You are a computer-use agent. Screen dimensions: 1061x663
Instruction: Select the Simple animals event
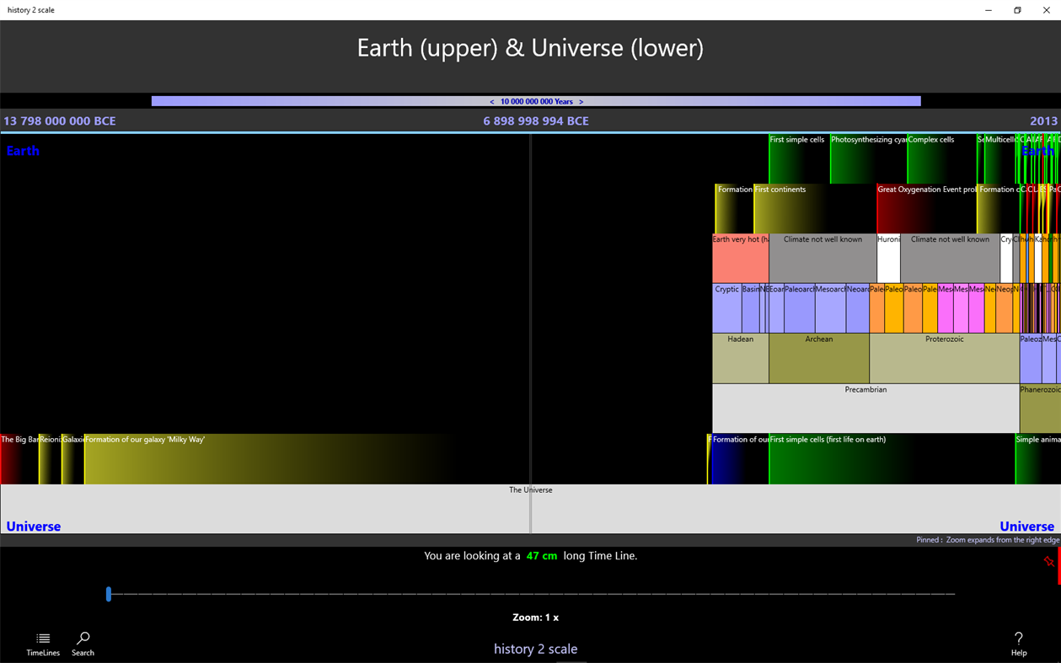1037,459
